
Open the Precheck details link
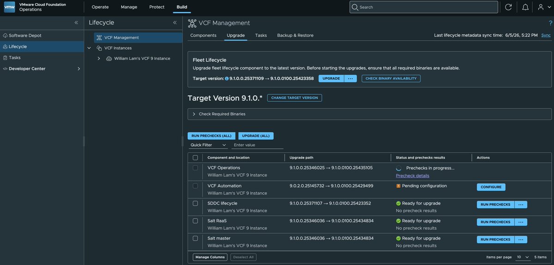413,176
